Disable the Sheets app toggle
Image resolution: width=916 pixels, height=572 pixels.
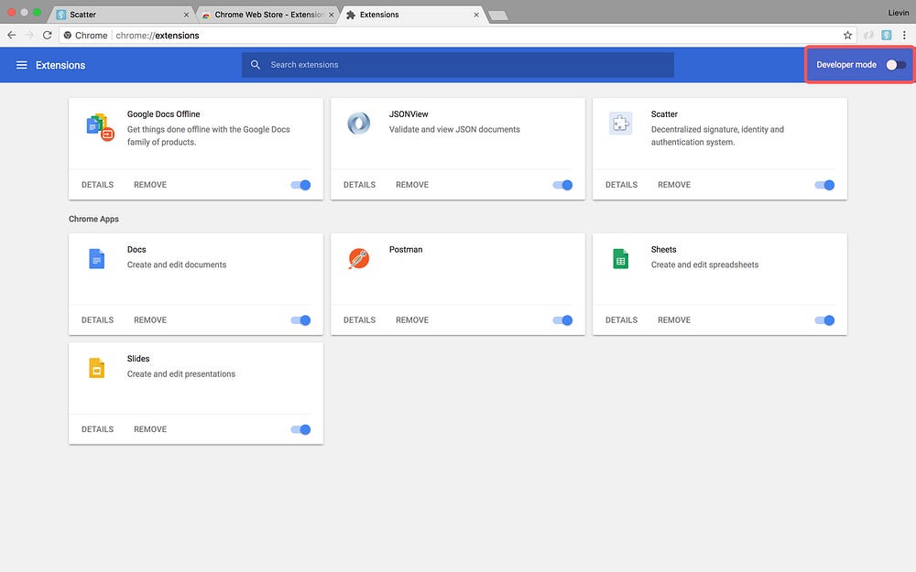click(x=824, y=320)
